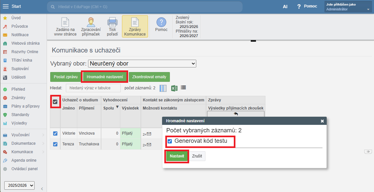Toggle the Generovat kód testu checkbox

tap(170, 141)
